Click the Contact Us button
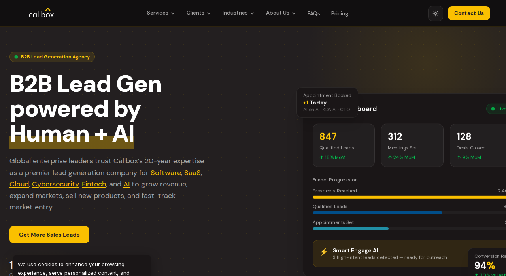The image size is (506, 276). (x=469, y=13)
